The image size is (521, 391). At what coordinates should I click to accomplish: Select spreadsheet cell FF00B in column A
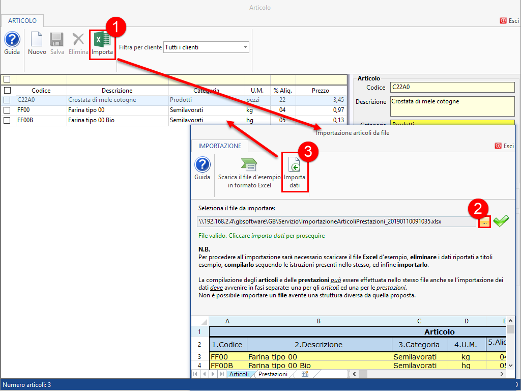coord(228,366)
